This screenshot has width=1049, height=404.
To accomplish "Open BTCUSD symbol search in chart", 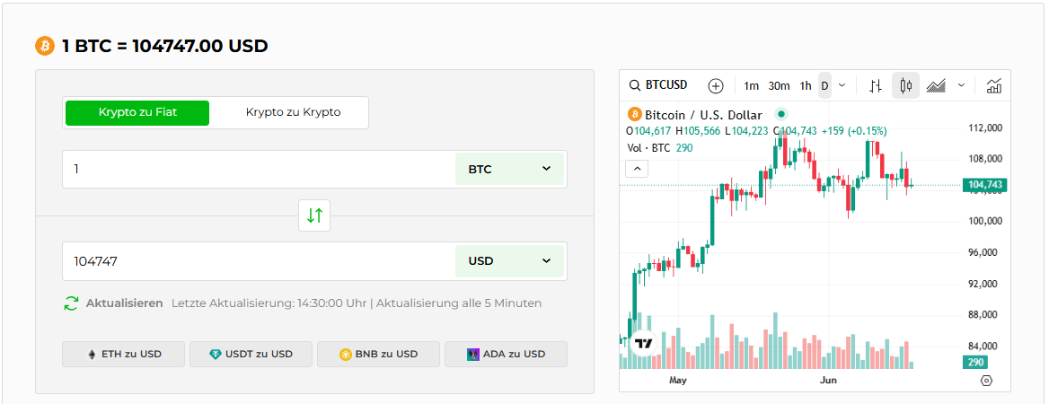I will coord(658,85).
